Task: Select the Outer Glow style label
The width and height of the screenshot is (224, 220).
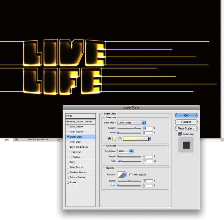Action: pos(76,137)
